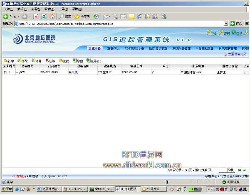250x195 pixels.
Task: Open 收藏夹 (Favorites) star icon
Action: [x=82, y=17]
